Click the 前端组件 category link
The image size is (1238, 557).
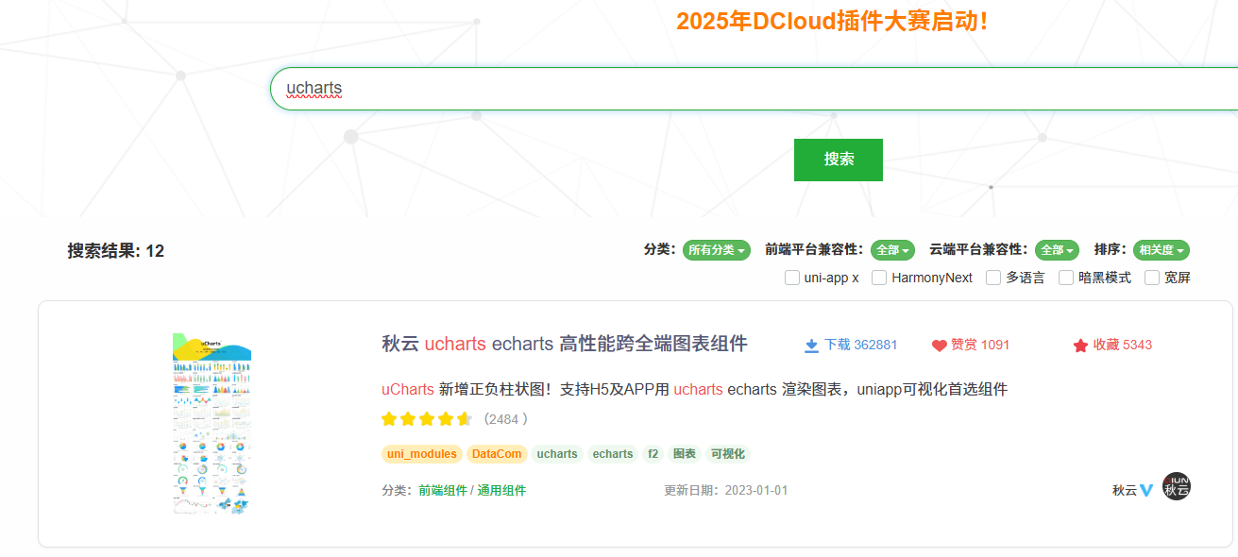pos(443,490)
